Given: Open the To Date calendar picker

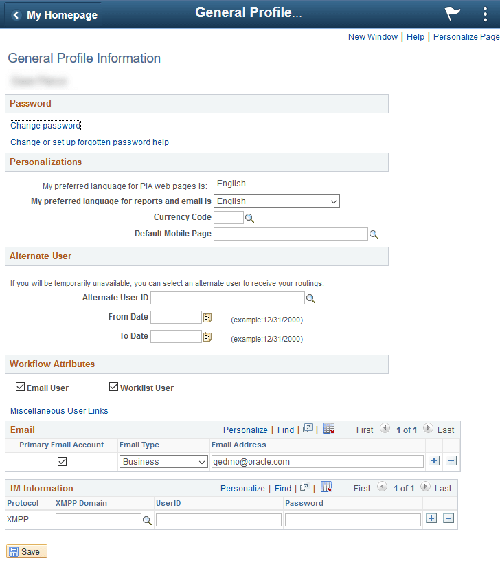Looking at the screenshot, I should click(206, 336).
